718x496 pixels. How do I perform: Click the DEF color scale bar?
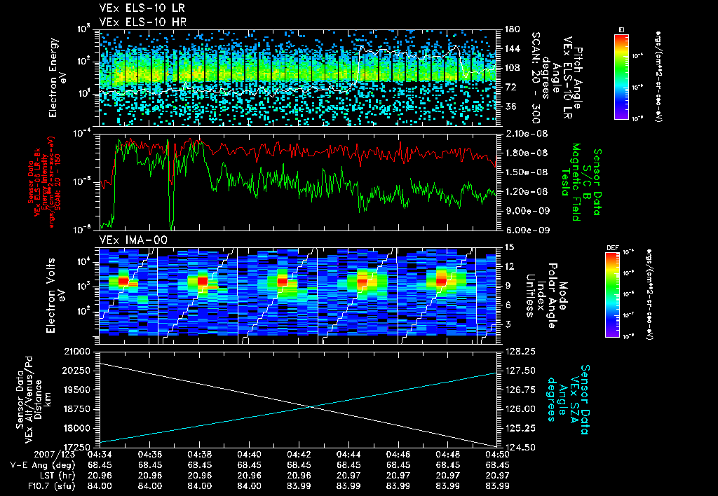612,295
